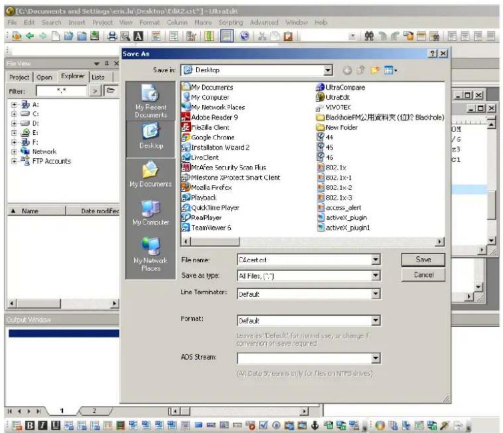The image size is (503, 433).
Task: Select TeamViewer 6 in the file list
Action: (206, 228)
